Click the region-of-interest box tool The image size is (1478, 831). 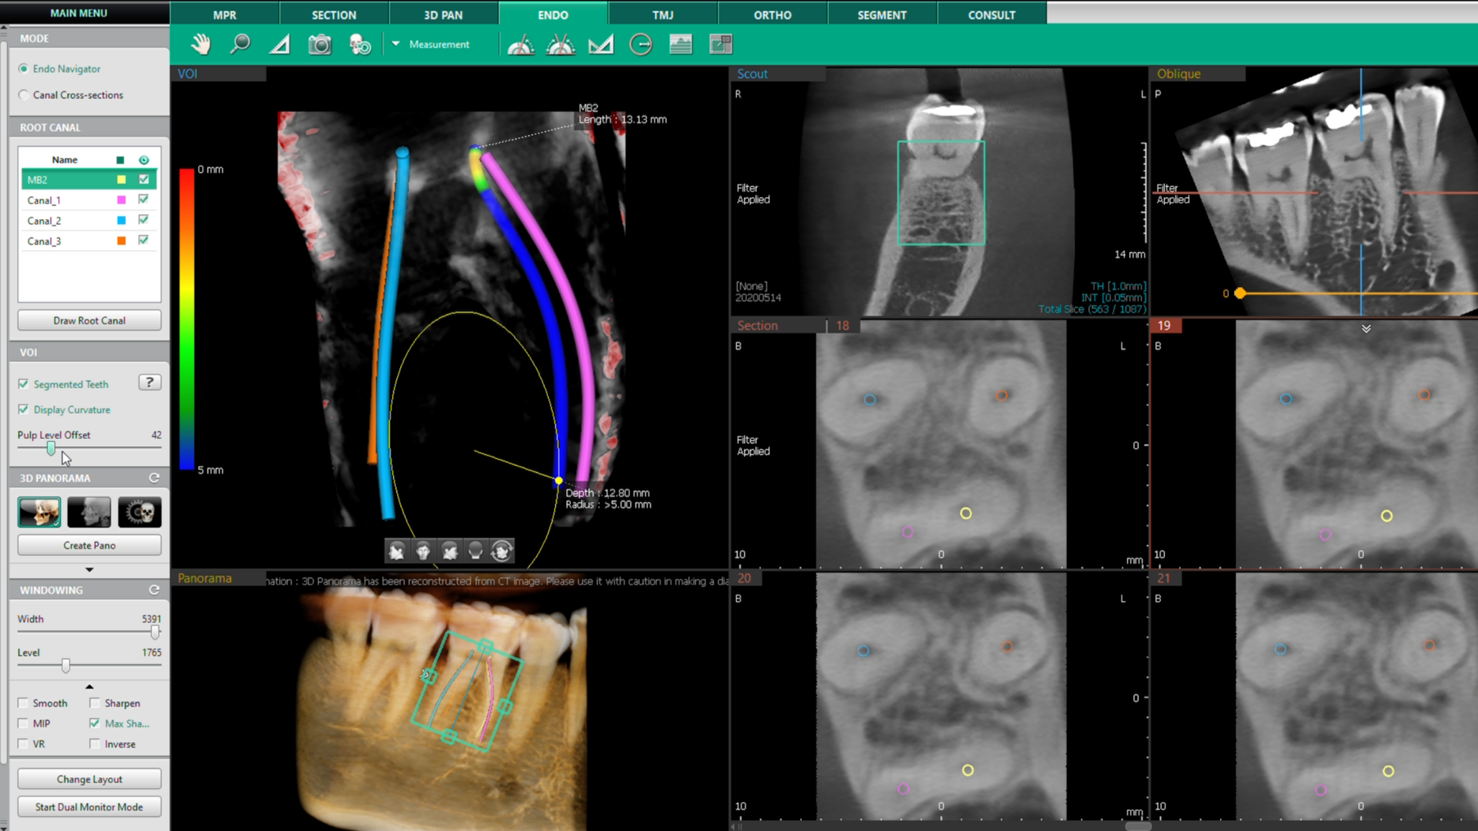point(721,45)
